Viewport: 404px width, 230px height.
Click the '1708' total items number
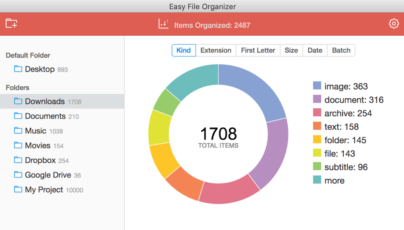point(219,134)
